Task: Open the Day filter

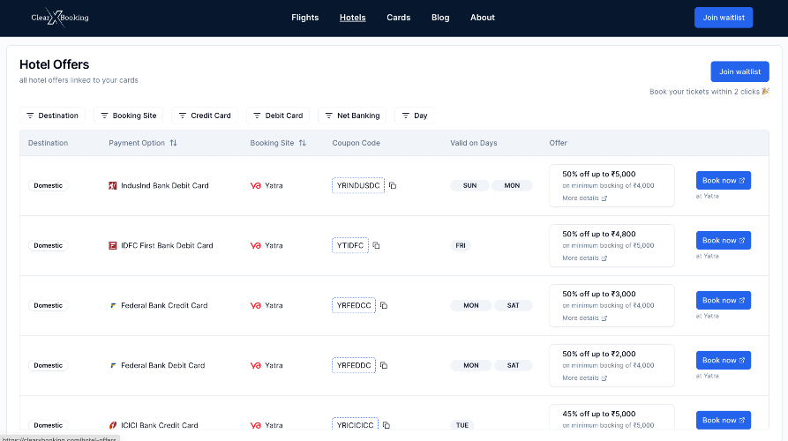Action: tap(415, 116)
